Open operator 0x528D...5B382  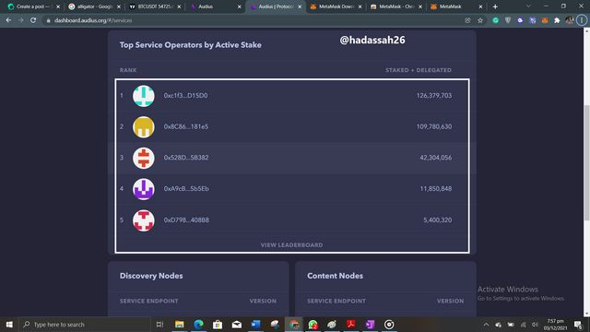186,158
